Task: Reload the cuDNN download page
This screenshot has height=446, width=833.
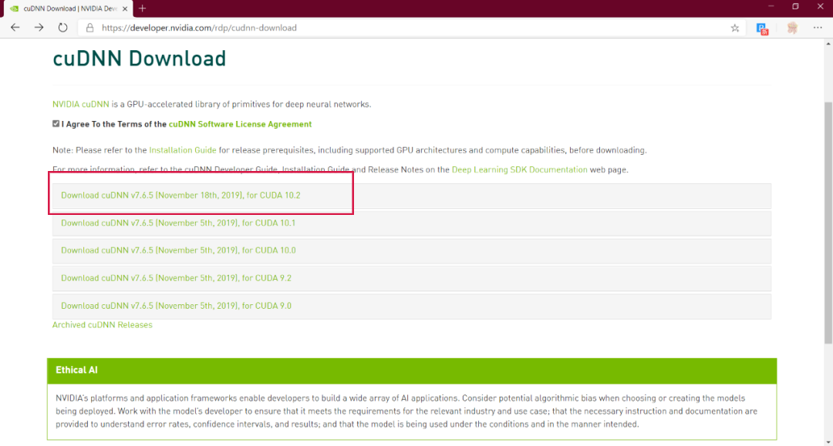Action: 62,28
